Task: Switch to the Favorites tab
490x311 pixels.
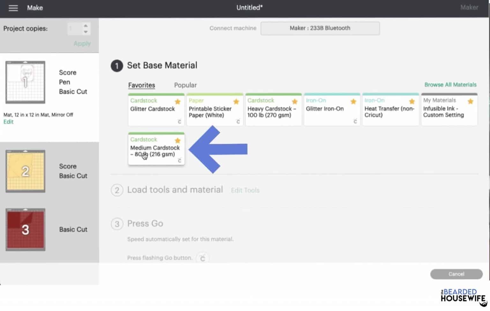Action: [141, 85]
